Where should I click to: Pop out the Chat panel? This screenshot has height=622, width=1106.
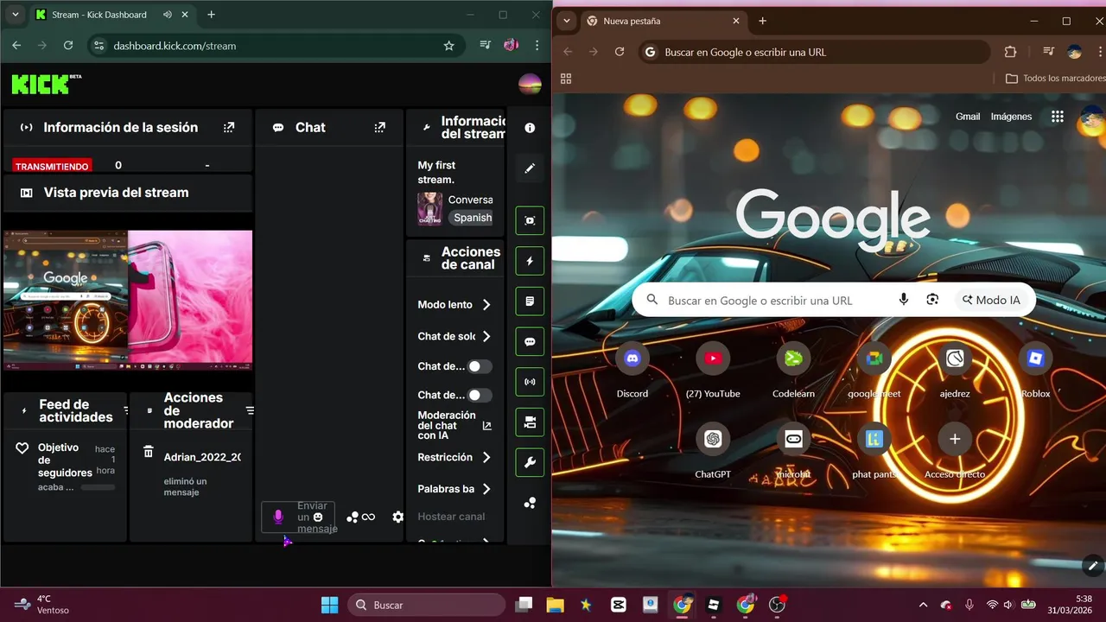(379, 127)
